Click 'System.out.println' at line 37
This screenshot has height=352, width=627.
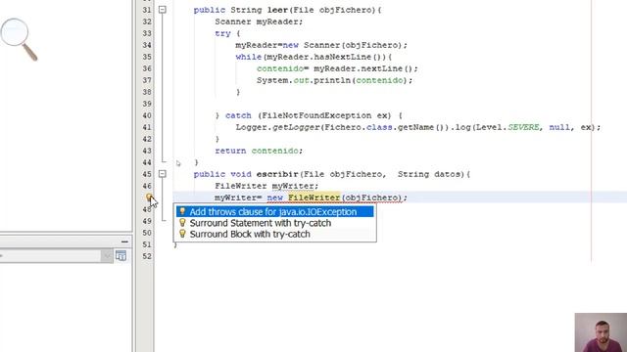pyautogui.click(x=304, y=80)
